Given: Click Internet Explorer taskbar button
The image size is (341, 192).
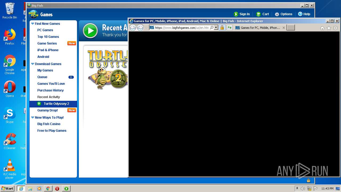Looking at the screenshot, I should point(21,189).
